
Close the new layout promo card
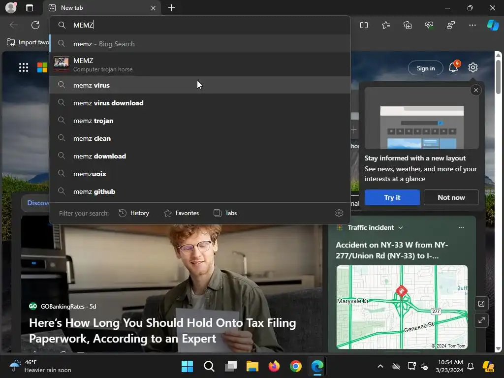(476, 91)
